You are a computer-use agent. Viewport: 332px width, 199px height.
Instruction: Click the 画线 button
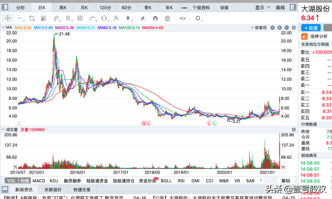point(280,8)
